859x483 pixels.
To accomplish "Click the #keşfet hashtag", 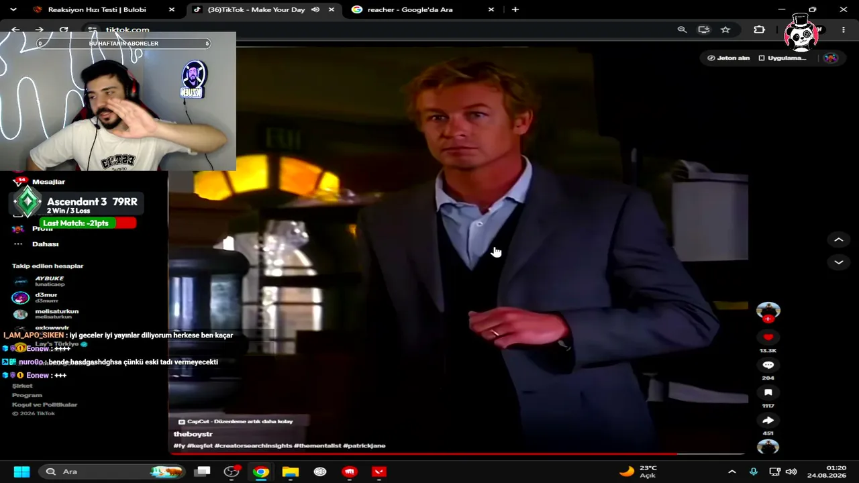I will tap(199, 445).
